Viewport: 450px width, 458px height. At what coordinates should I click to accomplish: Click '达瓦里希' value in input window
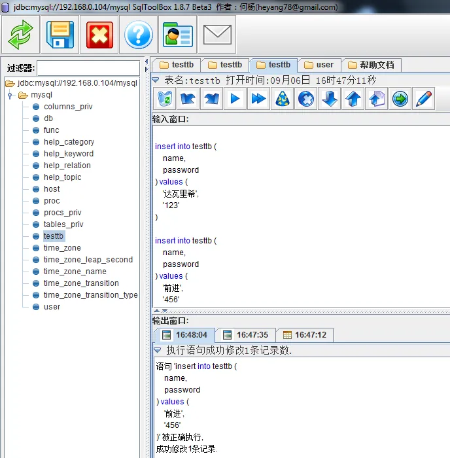pyautogui.click(x=181, y=194)
